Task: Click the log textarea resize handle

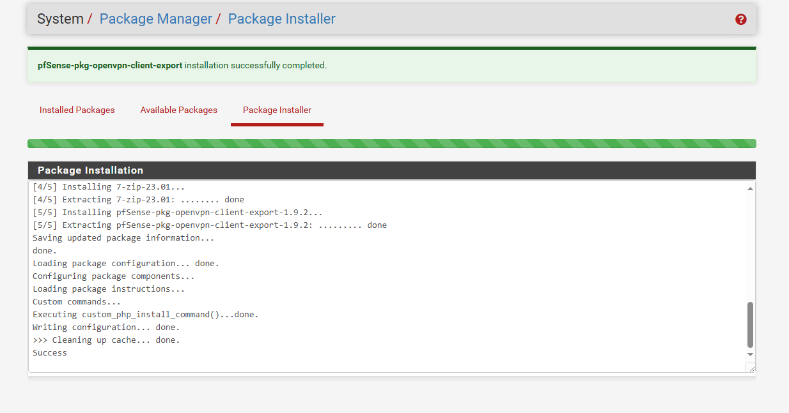Action: 751,368
